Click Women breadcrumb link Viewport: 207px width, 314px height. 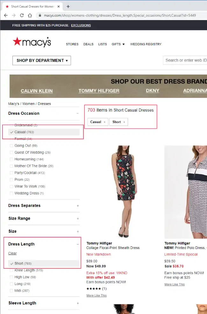pyautogui.click(x=28, y=104)
